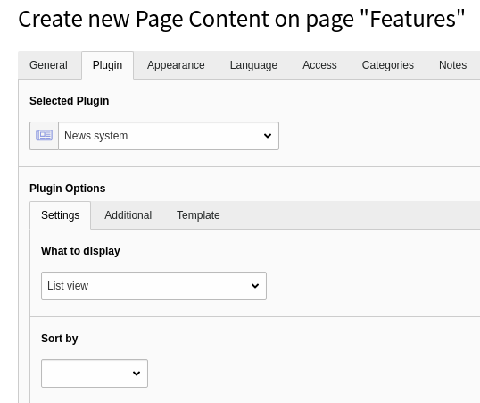The height and width of the screenshot is (403, 480).
Task: Click the chevron on News system dropdown
Action: tap(268, 136)
